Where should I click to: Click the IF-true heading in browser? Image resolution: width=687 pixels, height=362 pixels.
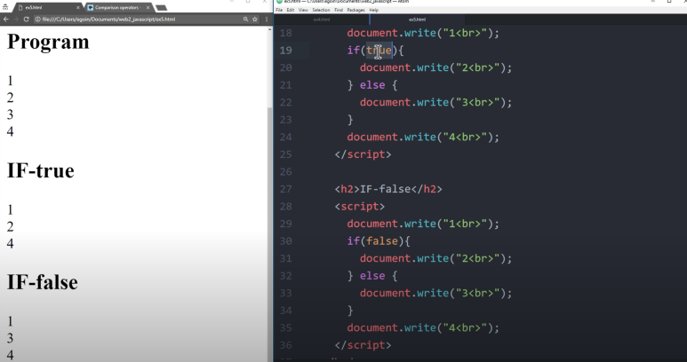[x=41, y=170]
